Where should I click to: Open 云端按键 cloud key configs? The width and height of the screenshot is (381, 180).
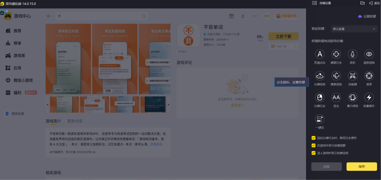[367, 16]
